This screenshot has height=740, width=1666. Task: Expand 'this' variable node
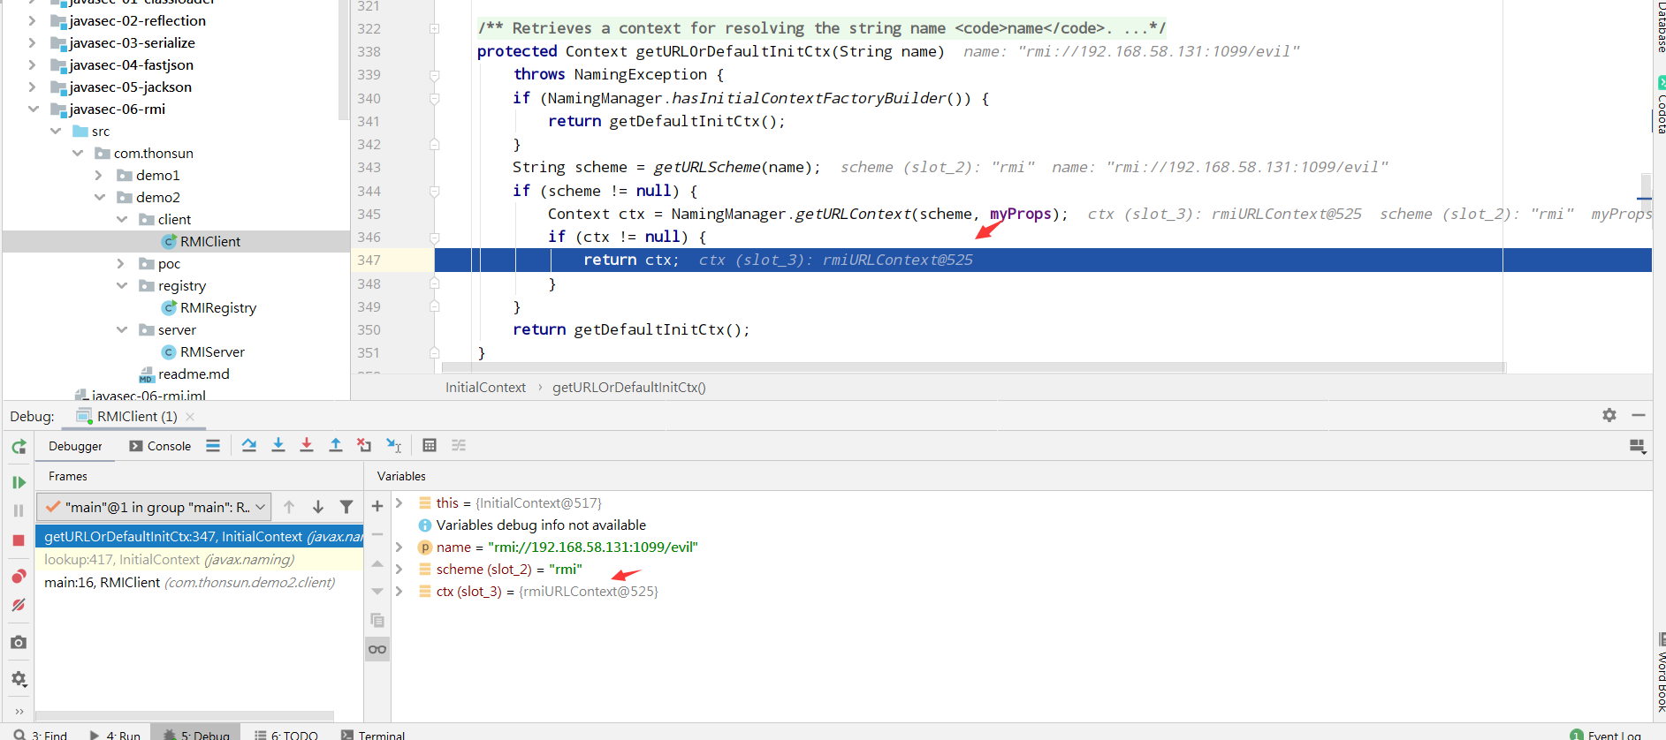(x=399, y=502)
